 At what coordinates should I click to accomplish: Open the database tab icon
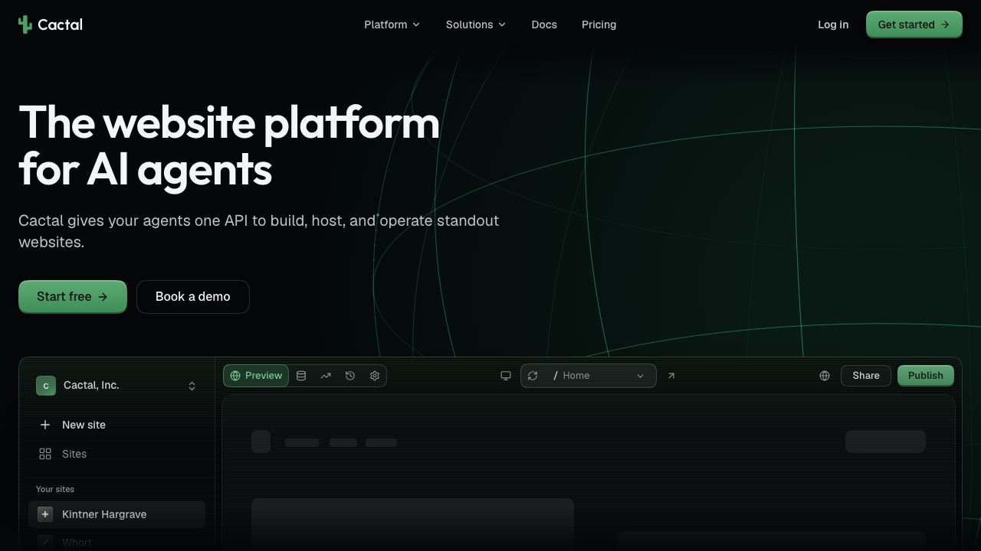[x=301, y=376]
